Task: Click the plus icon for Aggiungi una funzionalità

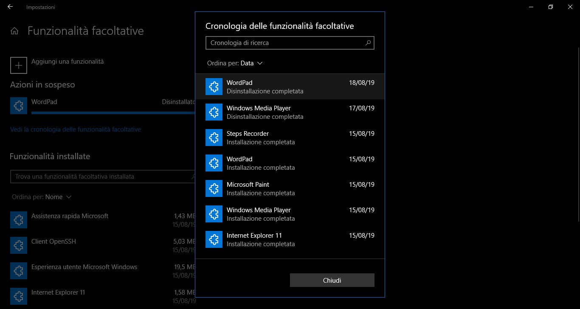Action: 19,65
